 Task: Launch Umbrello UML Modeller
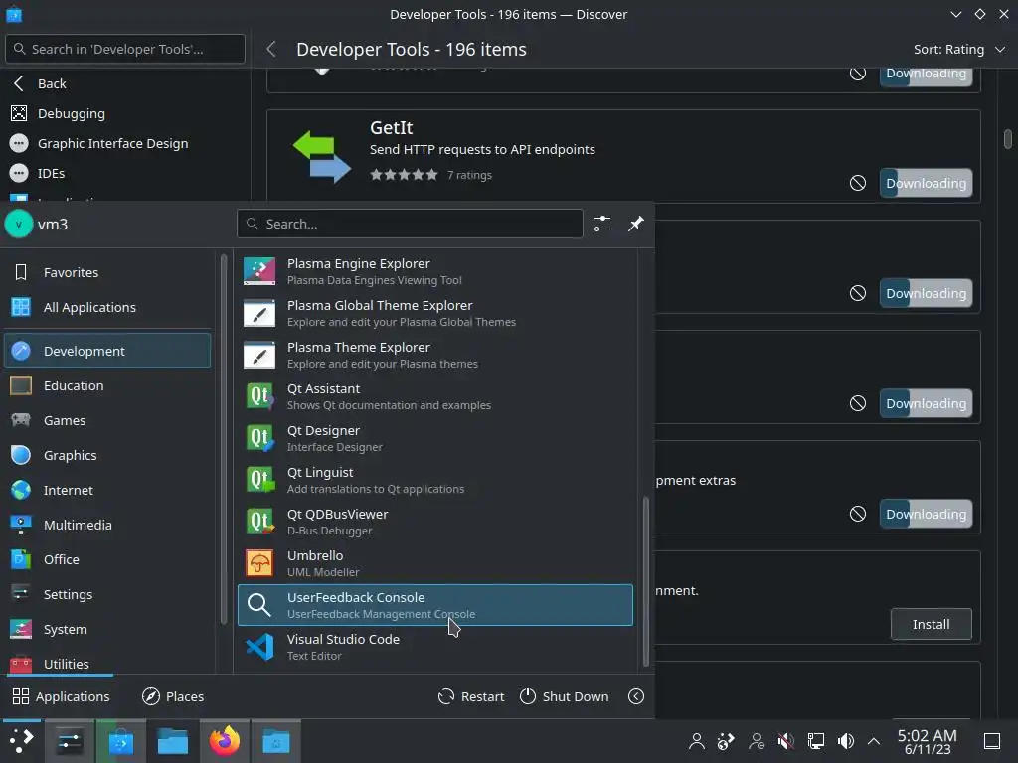435,563
